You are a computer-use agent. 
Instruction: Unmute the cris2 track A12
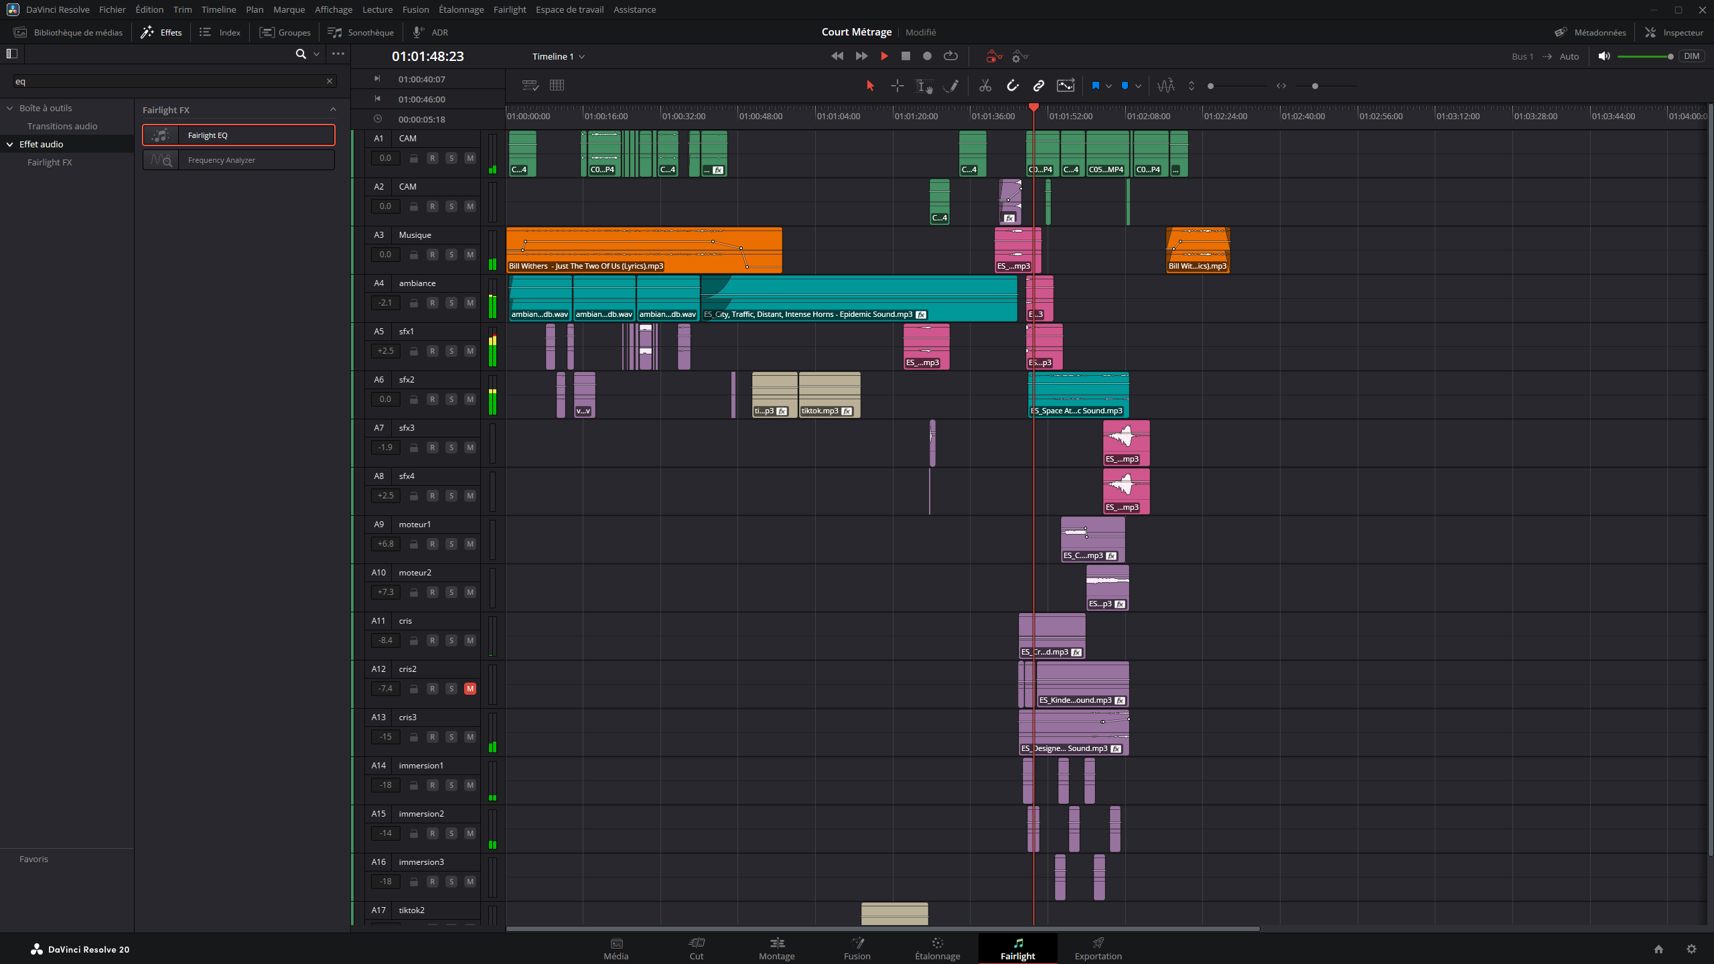pos(470,689)
